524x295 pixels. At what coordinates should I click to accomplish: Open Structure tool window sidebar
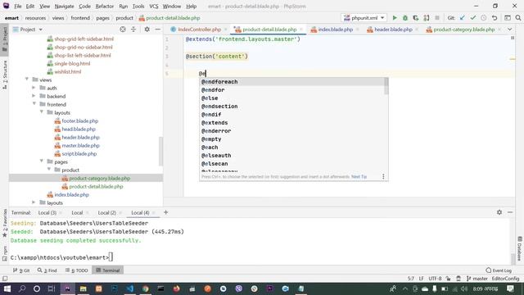coord(5,75)
